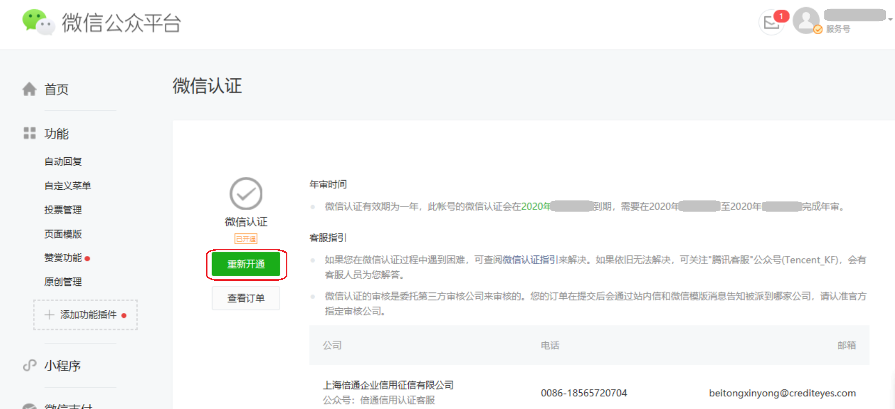Screen dimensions: 895x409
Task: Open 赞赏功能 in sidebar
Action: tap(63, 258)
